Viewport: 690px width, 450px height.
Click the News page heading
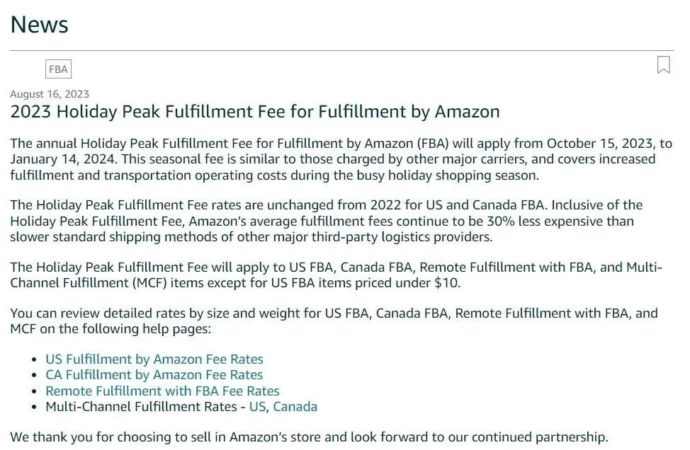point(39,25)
